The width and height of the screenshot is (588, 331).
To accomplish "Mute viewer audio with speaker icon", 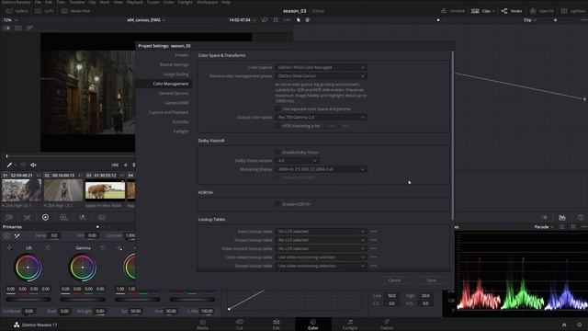I will coord(33,165).
